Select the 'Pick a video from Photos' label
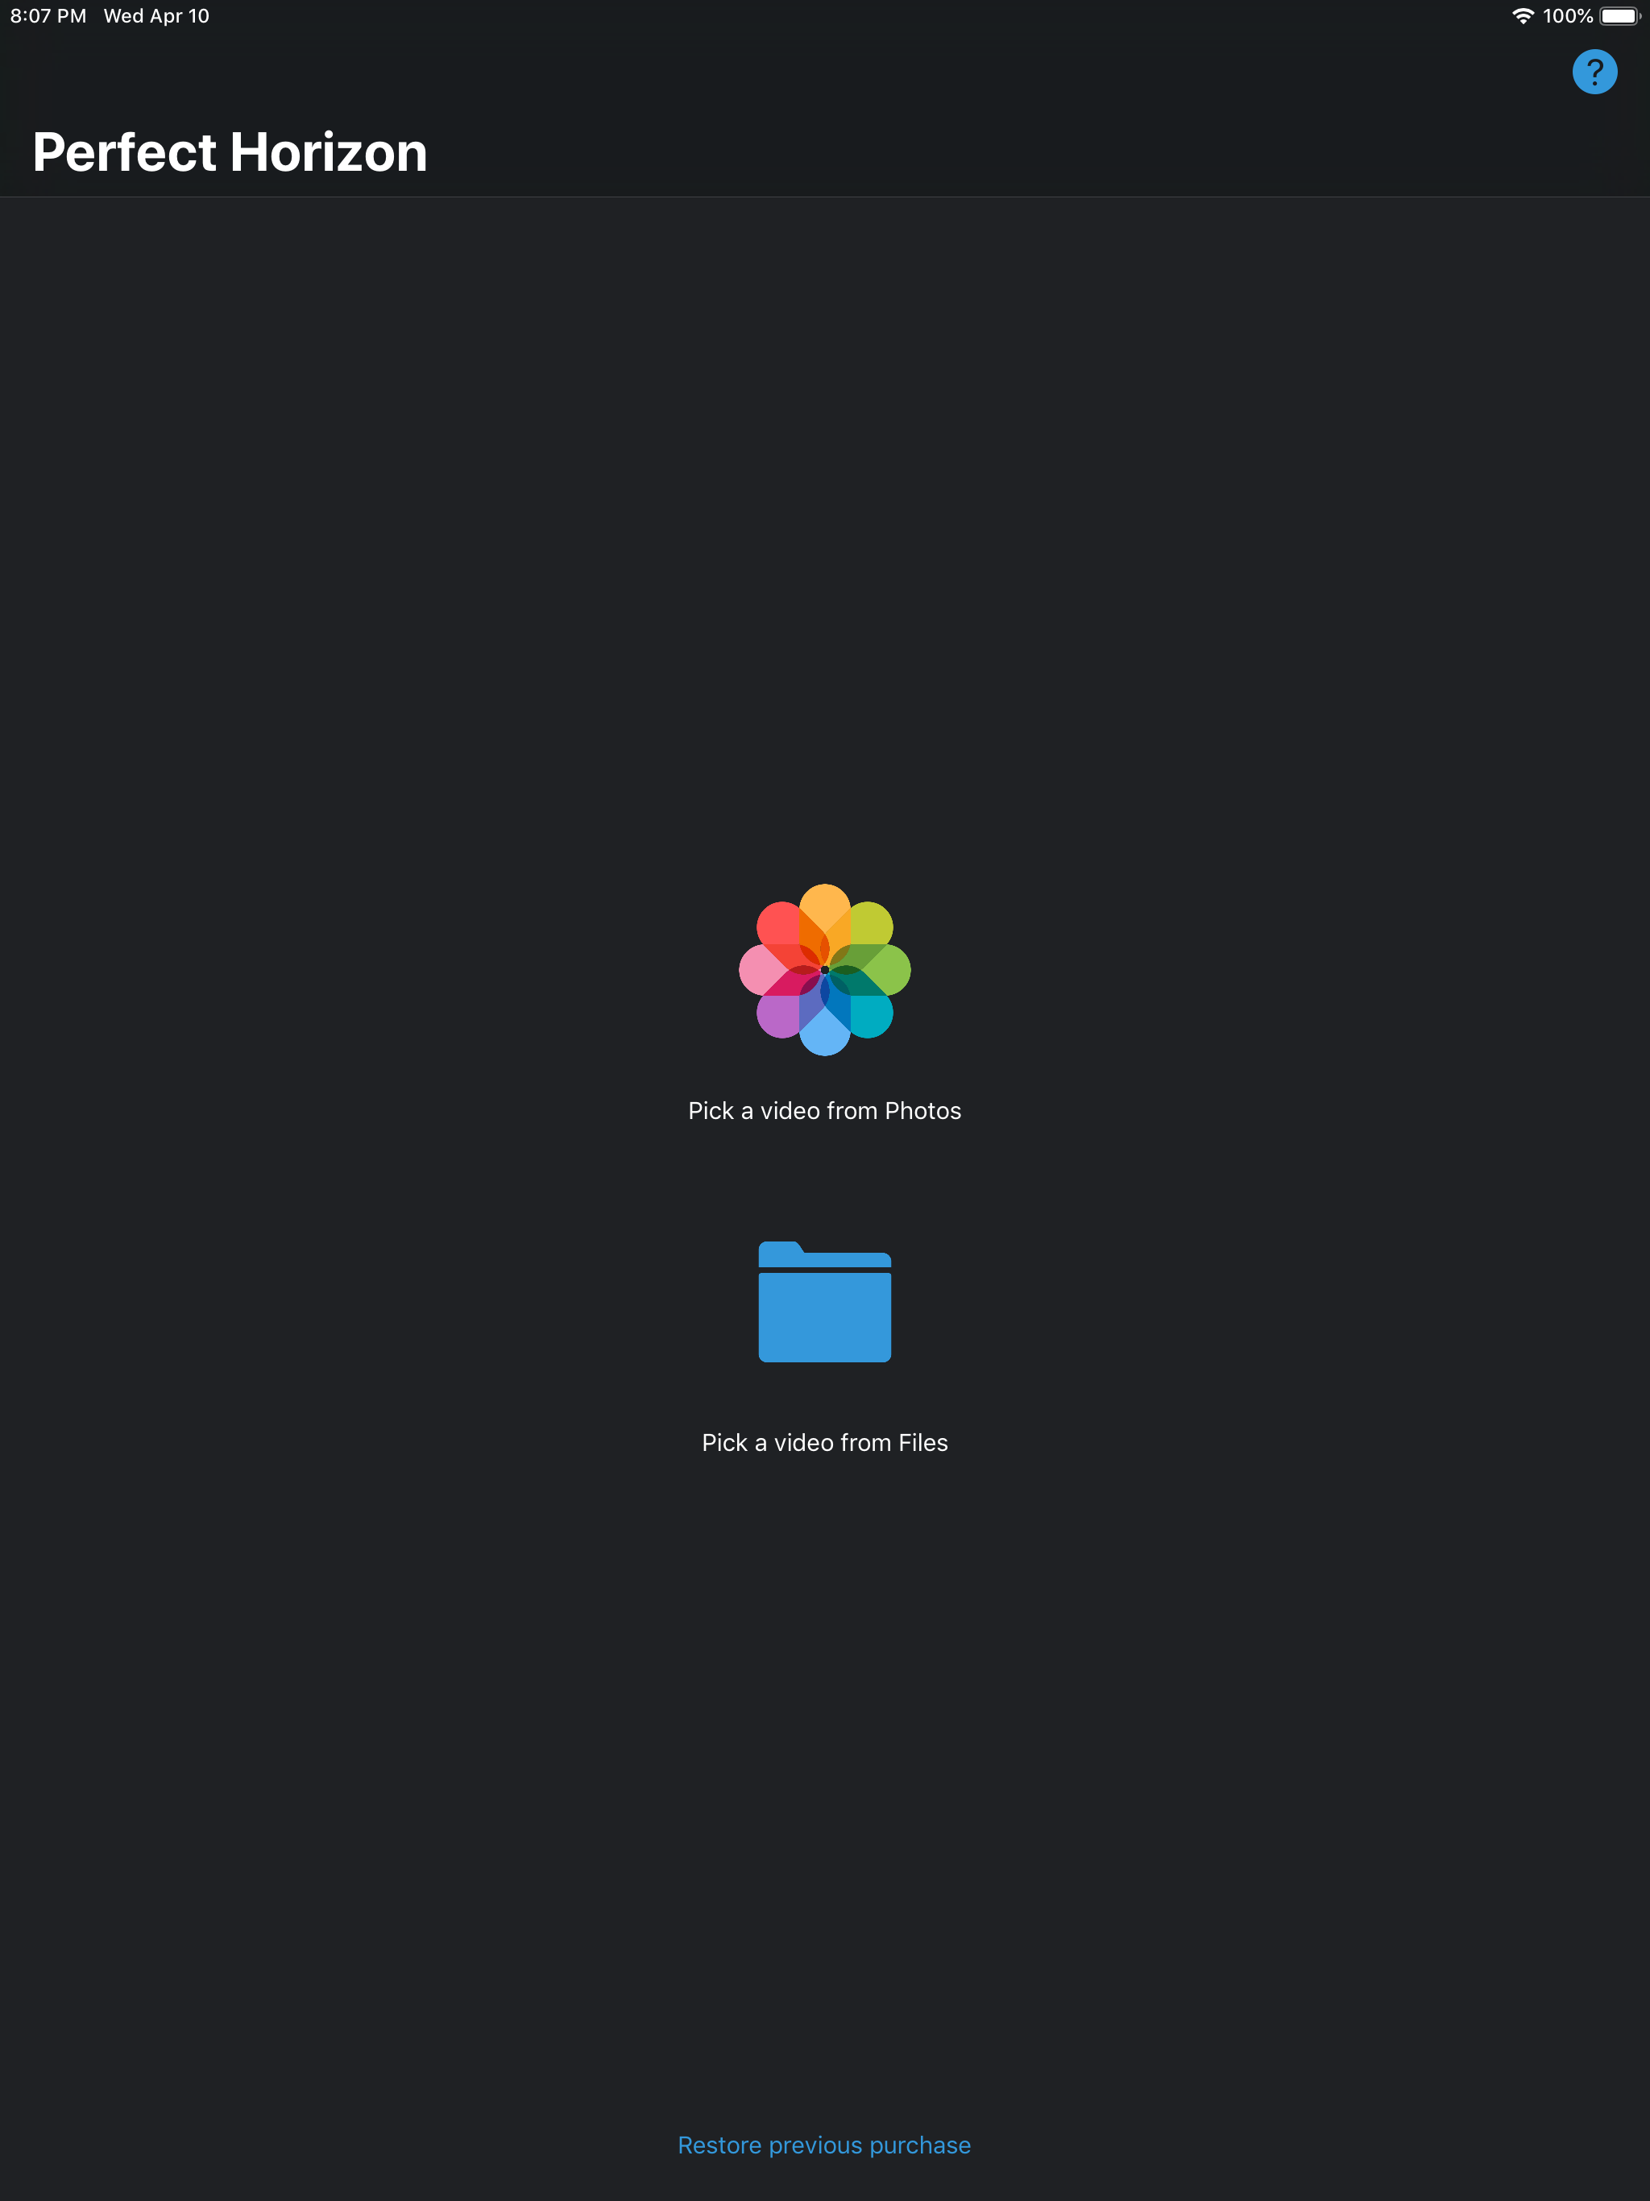This screenshot has height=2201, width=1650. point(824,1110)
